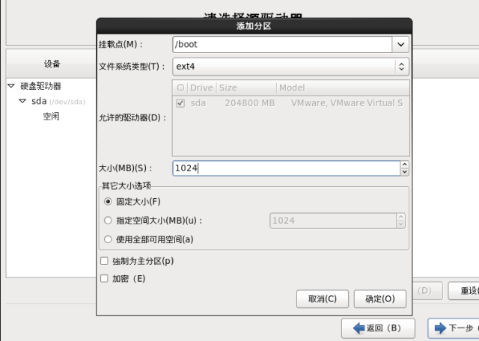Select the 固定大小(F) radio button

coord(108,202)
